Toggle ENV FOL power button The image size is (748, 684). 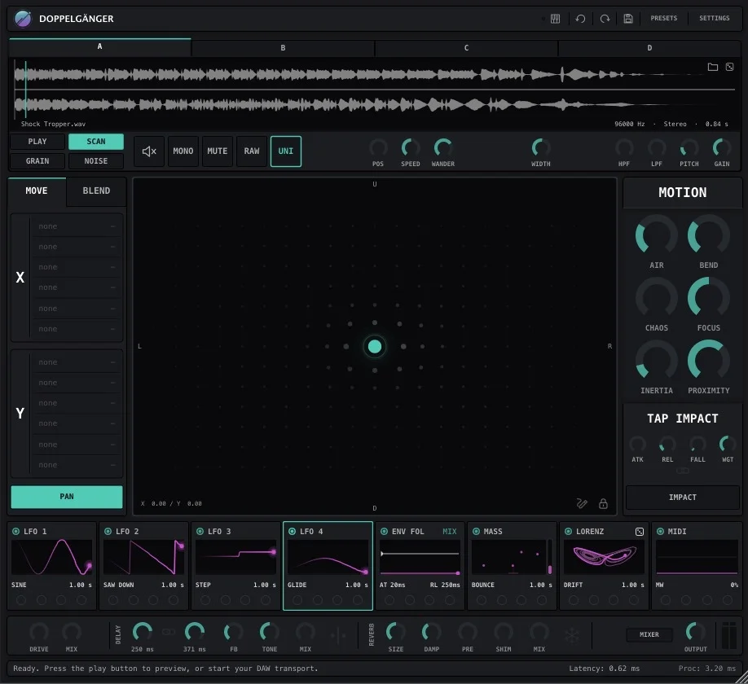pyautogui.click(x=384, y=532)
